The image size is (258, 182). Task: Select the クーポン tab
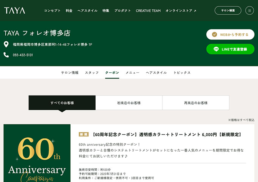112,72
